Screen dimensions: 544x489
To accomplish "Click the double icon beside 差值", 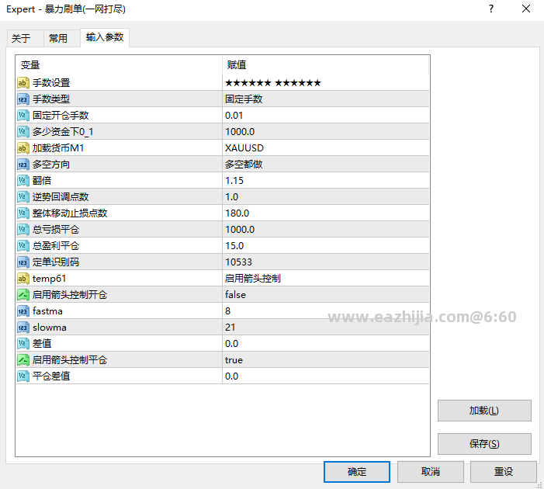I will 23,344.
